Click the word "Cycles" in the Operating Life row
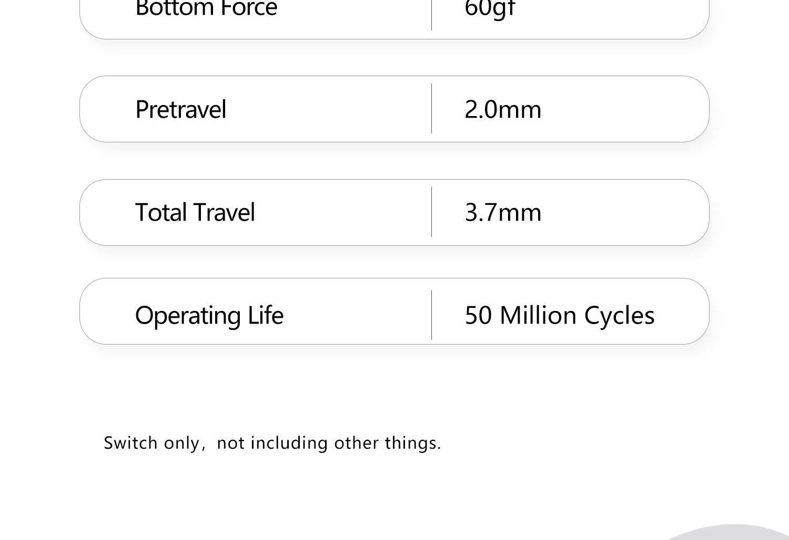 pyautogui.click(x=619, y=315)
